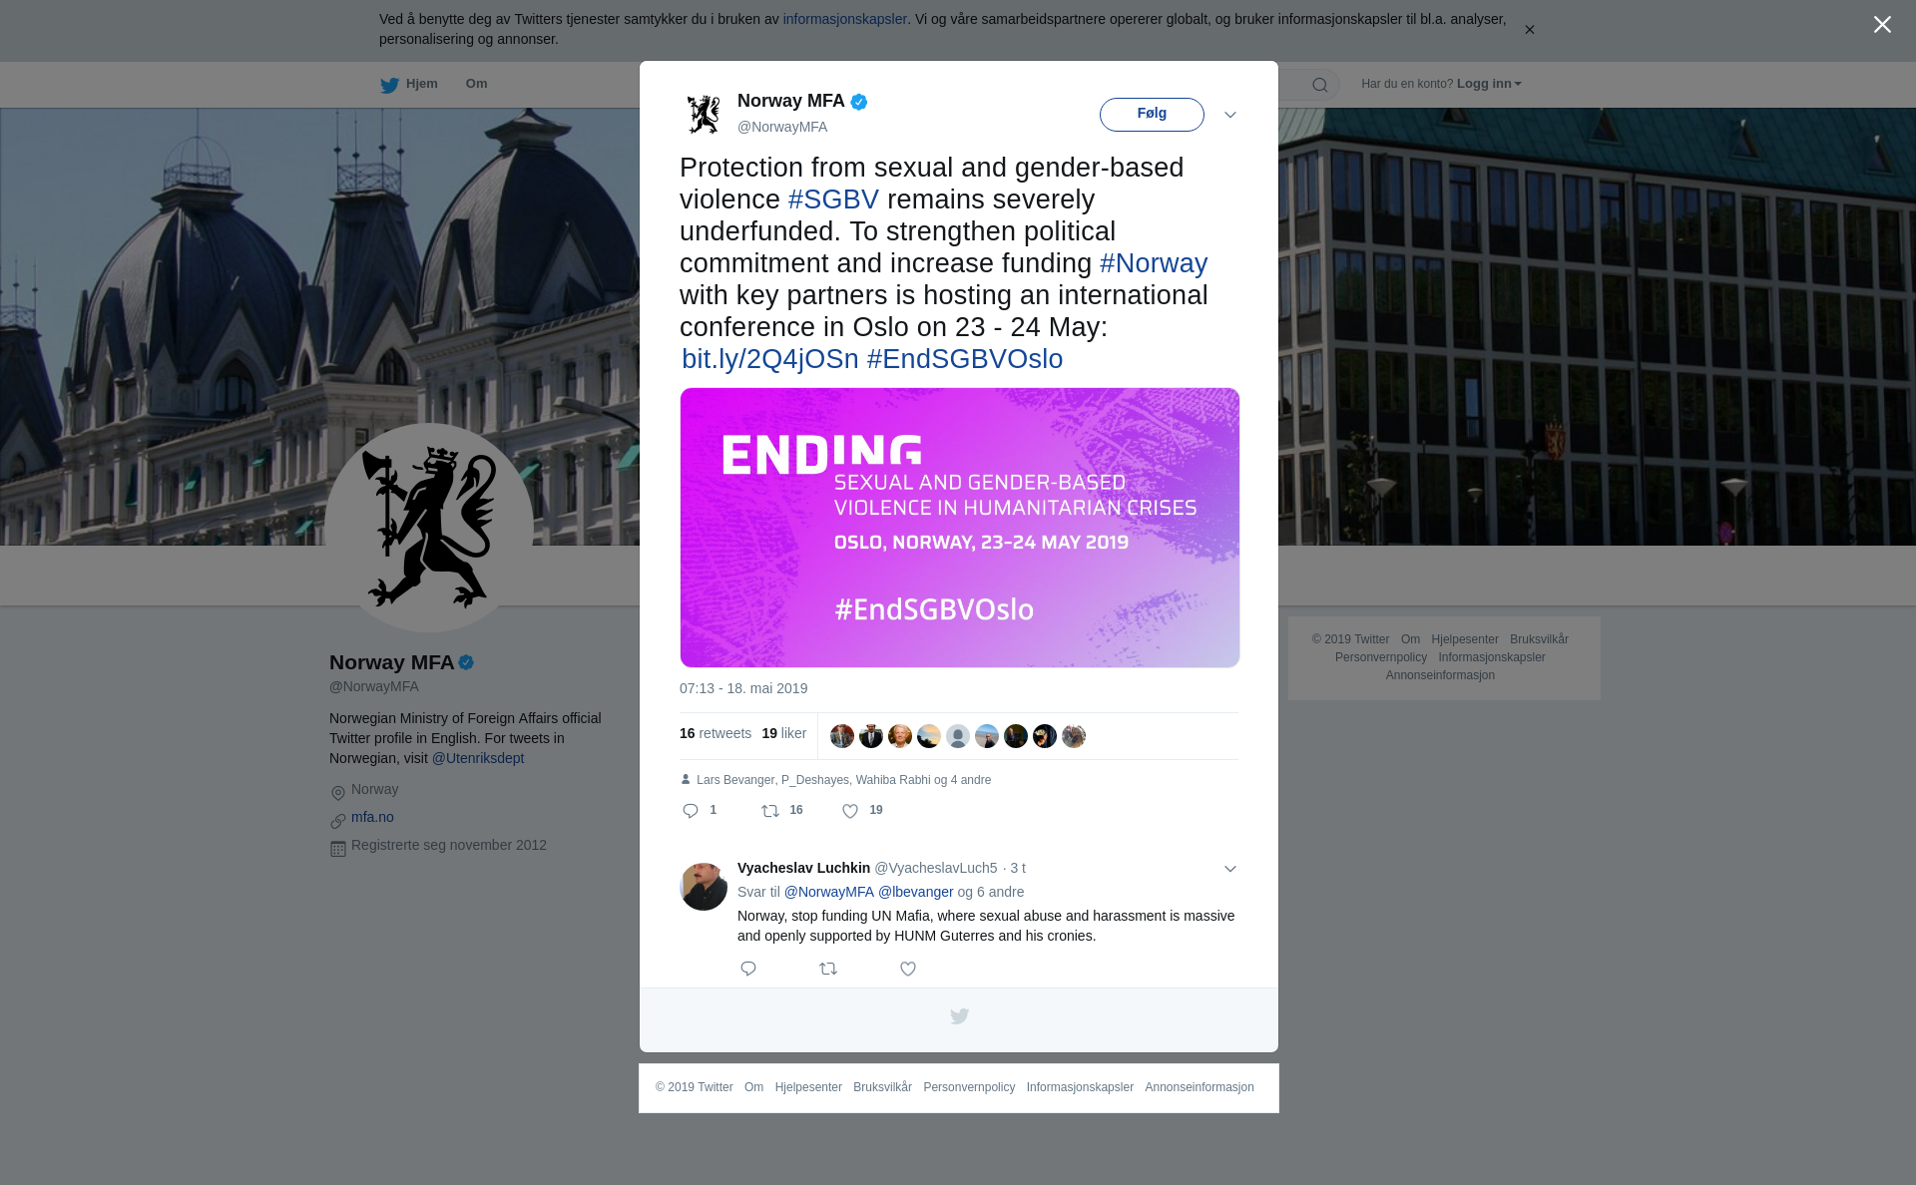The height and width of the screenshot is (1185, 1916).
Task: Like Vyacheslav Luchkin's reply
Action: coord(908,969)
